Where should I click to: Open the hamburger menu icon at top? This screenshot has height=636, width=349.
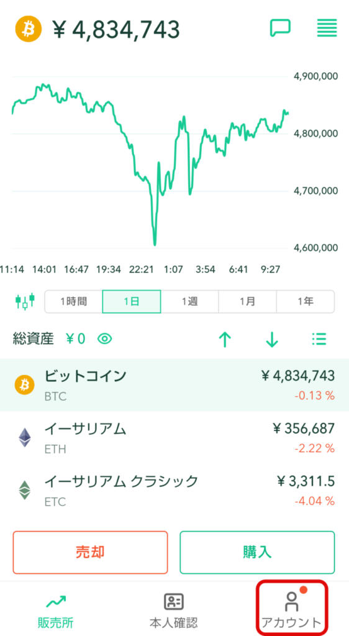tap(327, 28)
